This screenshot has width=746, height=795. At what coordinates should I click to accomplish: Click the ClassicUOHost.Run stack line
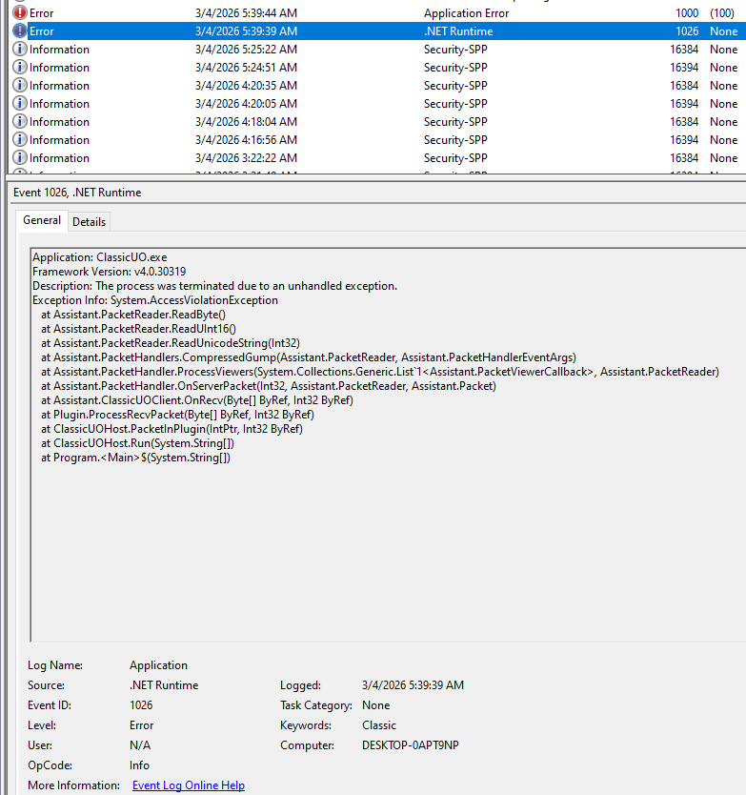[137, 443]
